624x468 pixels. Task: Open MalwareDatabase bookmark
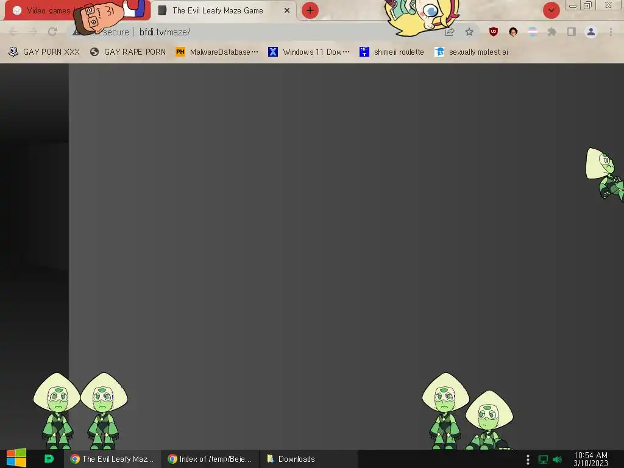217,52
